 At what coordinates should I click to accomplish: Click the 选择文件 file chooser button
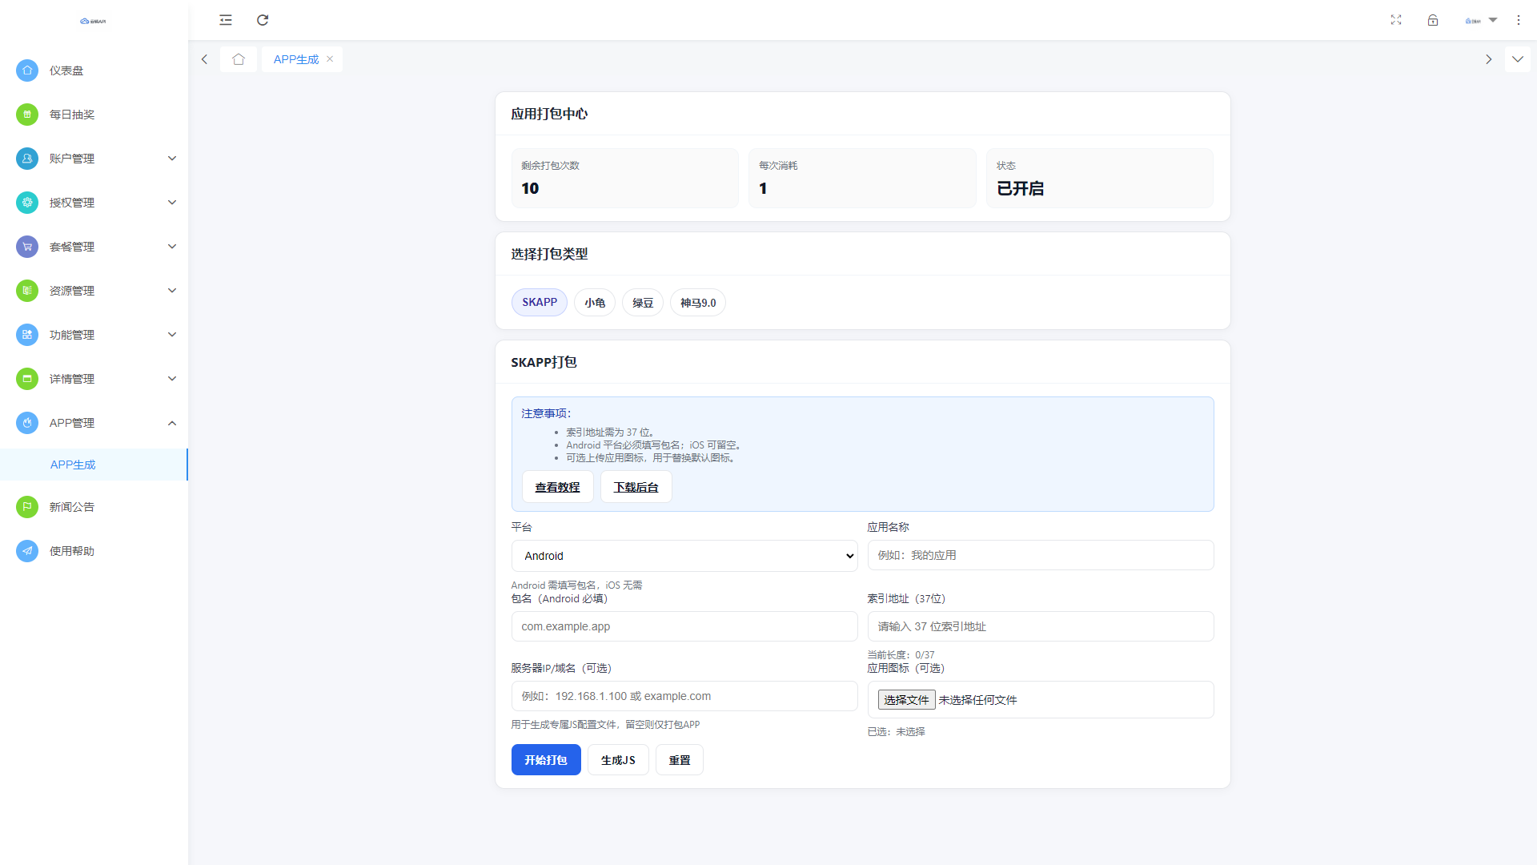906,700
